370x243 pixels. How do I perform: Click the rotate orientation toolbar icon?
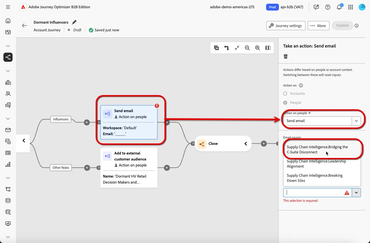[x=227, y=48]
